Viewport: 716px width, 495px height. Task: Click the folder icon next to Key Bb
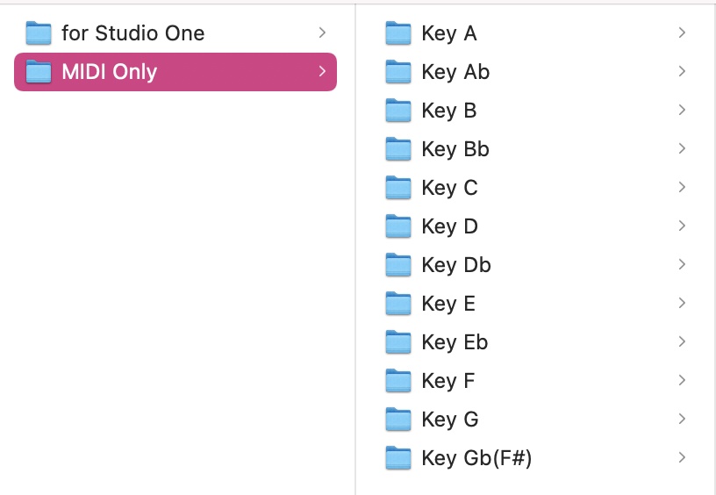(x=398, y=149)
